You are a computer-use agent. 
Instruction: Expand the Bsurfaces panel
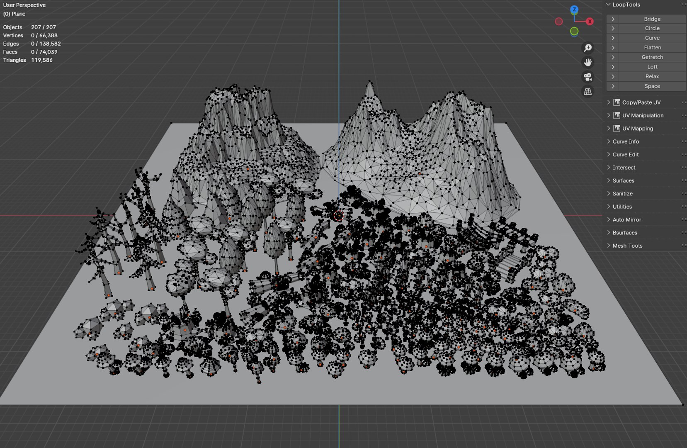[609, 233]
